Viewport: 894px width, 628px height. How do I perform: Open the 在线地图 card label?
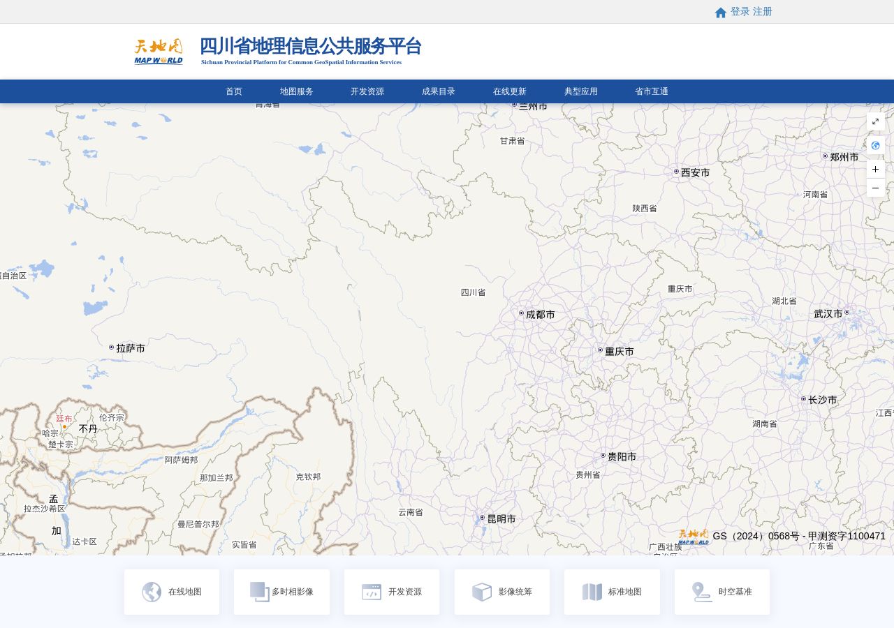tap(185, 592)
